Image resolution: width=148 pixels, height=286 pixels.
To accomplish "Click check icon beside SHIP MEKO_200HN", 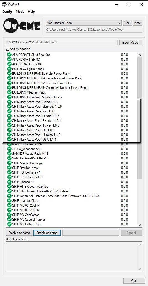I will (x=9, y=205).
